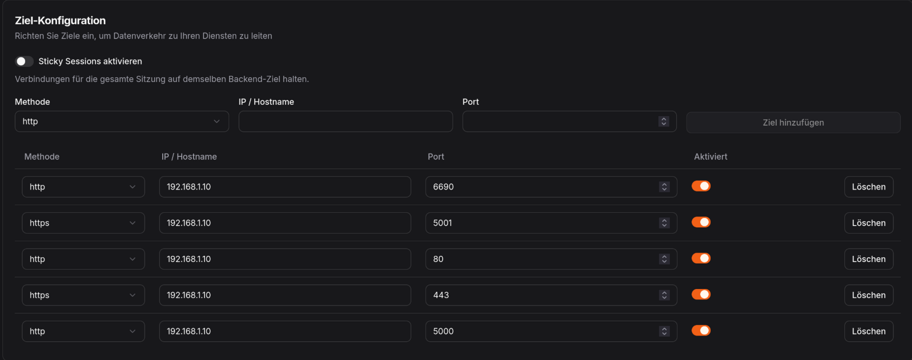Click the stepper in the new target Port field
912x360 pixels.
coord(663,121)
